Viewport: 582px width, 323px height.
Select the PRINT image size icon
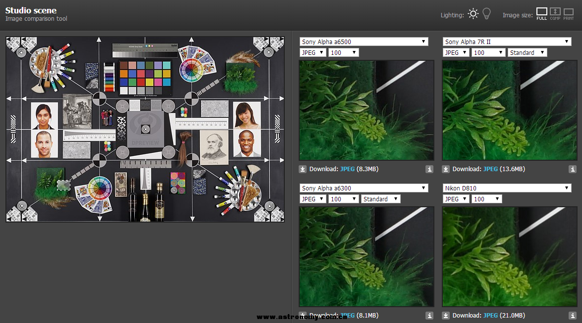[568, 14]
